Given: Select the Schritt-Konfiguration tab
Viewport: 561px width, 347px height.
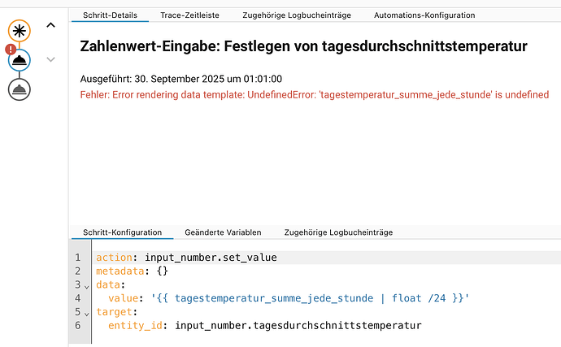Looking at the screenshot, I should coord(122,232).
